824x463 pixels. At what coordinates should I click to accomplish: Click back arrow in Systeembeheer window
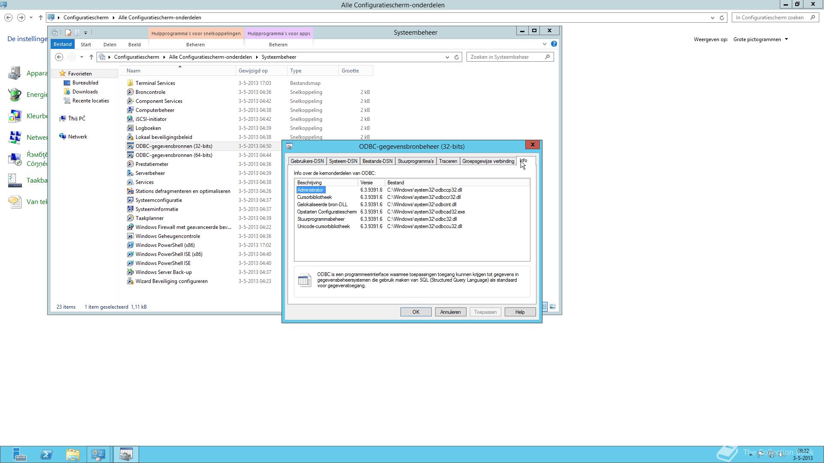[x=59, y=57]
